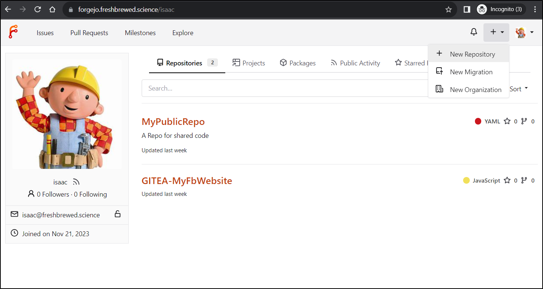The width and height of the screenshot is (543, 289).
Task: Open the Chrome three-dot menu
Action: (535, 10)
